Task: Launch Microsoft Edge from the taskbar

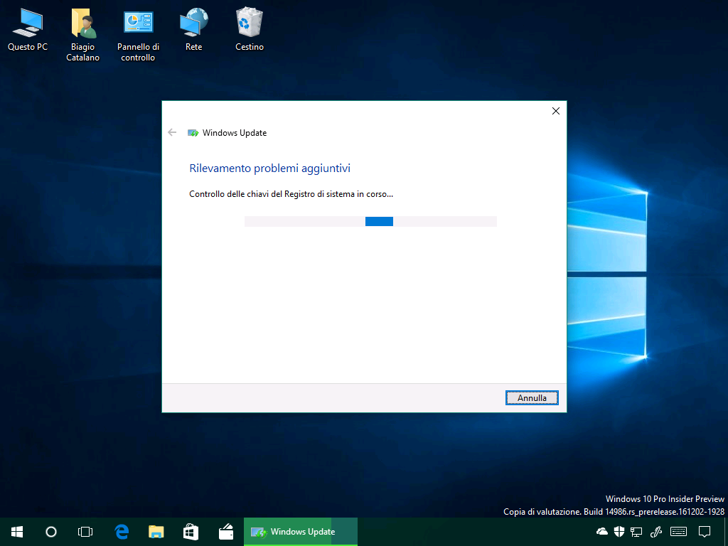Action: pyautogui.click(x=122, y=532)
